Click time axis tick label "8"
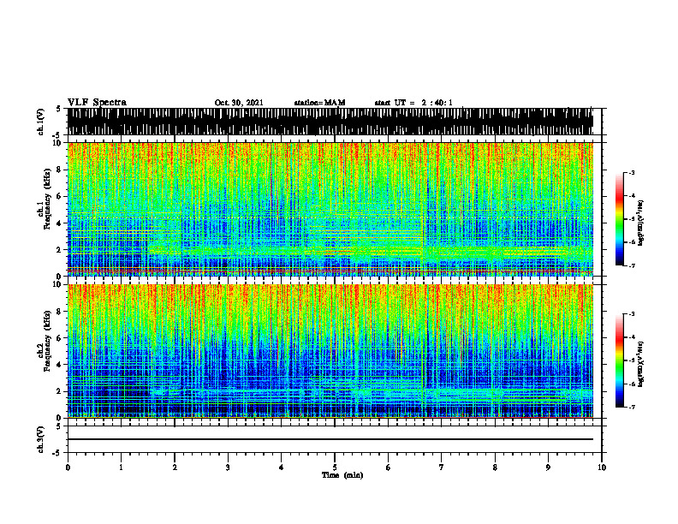This screenshot has height=524, width=678. (x=495, y=467)
